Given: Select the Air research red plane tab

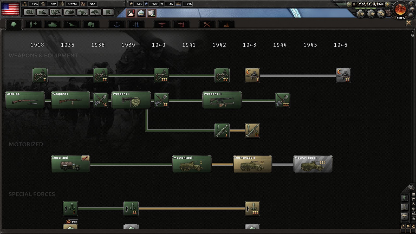Looking at the screenshot, I should pos(162,24).
